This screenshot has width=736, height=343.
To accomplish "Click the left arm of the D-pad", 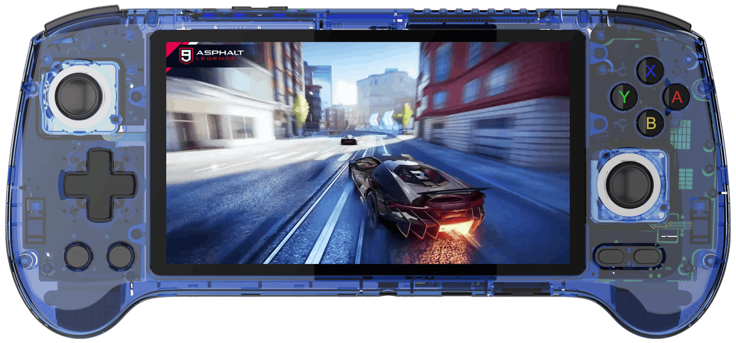I will pyautogui.click(x=75, y=184).
